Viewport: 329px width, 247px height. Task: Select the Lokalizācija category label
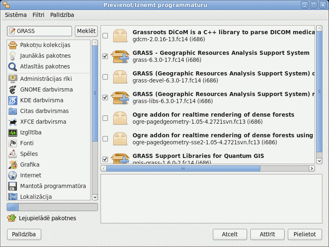tap(36, 197)
